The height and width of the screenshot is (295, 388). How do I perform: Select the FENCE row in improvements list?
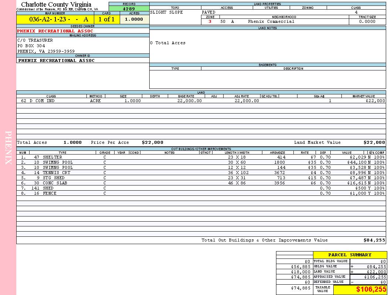point(50,193)
